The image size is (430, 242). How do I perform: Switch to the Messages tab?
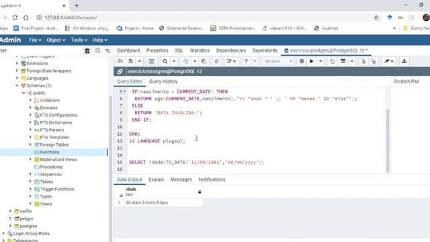[x=181, y=179]
